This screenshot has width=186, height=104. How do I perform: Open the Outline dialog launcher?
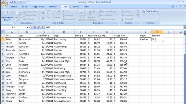pyautogui.click(x=139, y=23)
